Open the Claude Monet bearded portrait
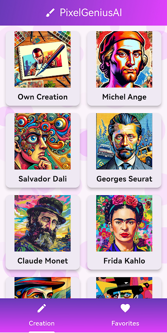This screenshot has width=167, height=333. point(43,223)
